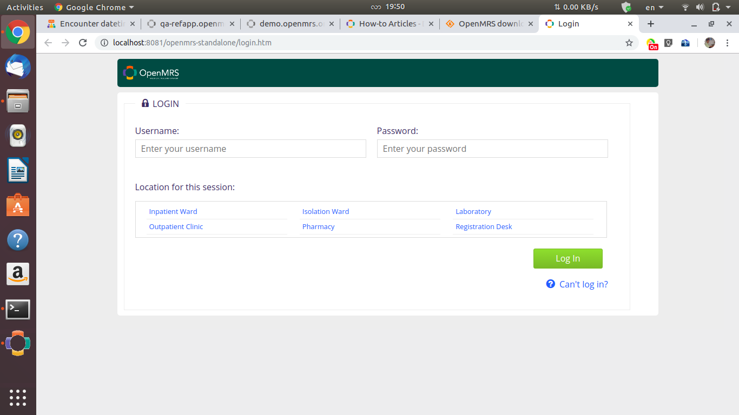Click the volume icon in top panel

click(x=700, y=7)
